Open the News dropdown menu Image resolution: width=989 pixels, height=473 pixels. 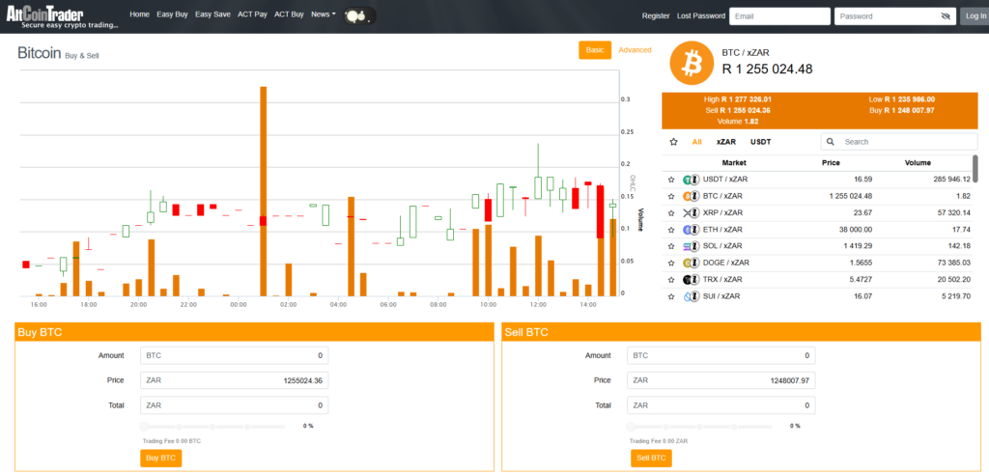point(323,14)
